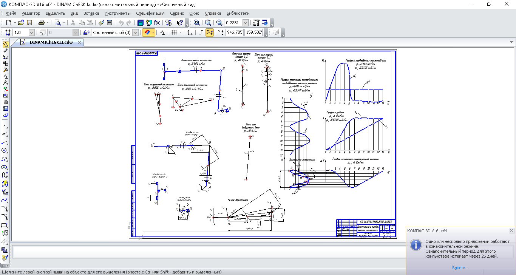Image resolution: width=516 pixels, height=275 pixels.
Task: Click the Undo arrow icon
Action: 121,23
